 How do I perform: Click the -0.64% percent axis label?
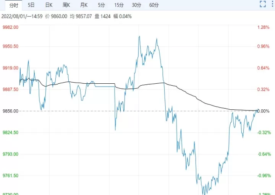point(264,154)
